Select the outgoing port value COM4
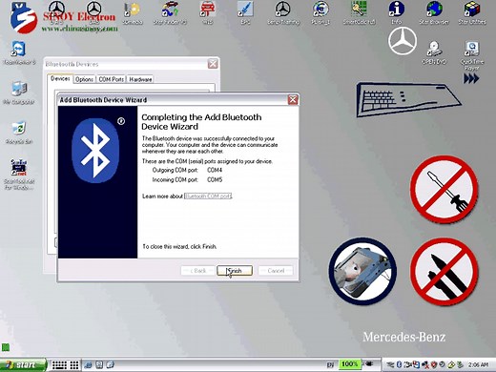496x372 pixels. point(215,170)
